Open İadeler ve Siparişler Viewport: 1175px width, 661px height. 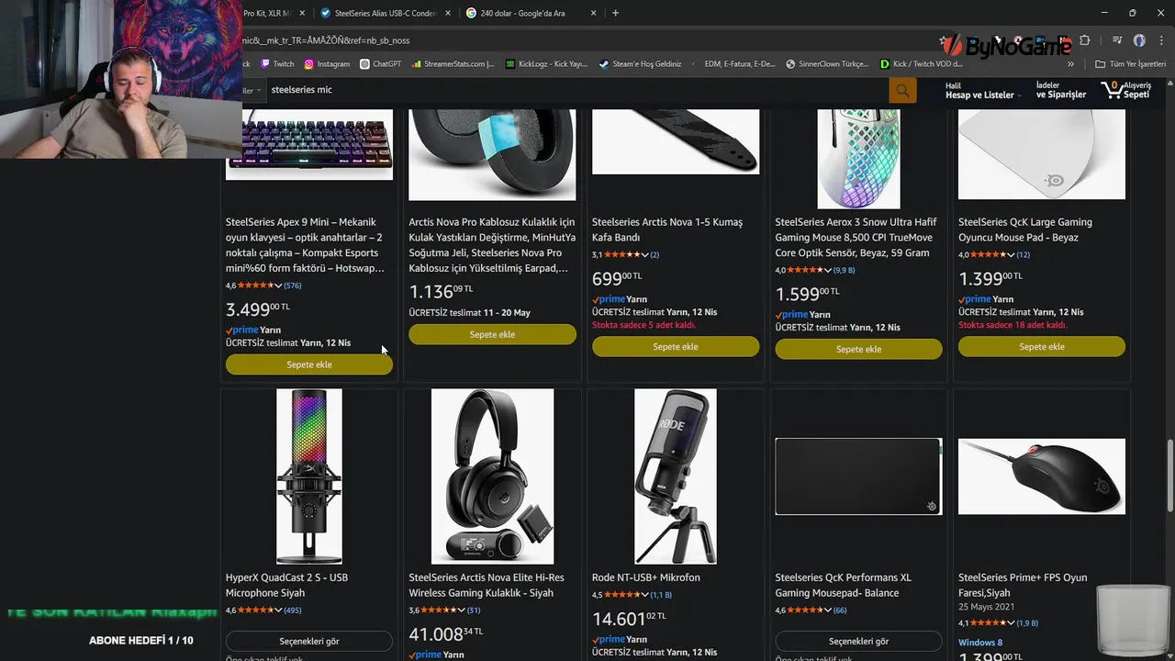tap(1060, 90)
